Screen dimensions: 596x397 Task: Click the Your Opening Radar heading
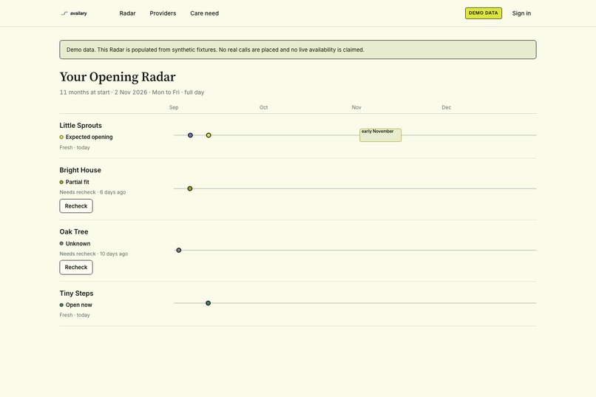(x=118, y=77)
